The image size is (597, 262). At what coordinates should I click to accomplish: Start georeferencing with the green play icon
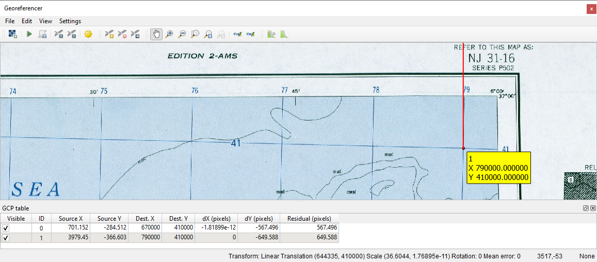(29, 34)
